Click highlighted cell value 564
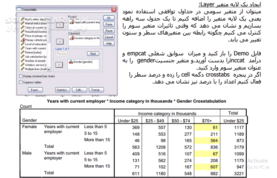The width and height of the screenshot is (277, 178). [x=214, y=141]
